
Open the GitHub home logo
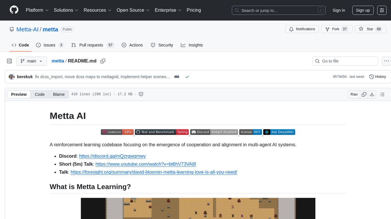pos(14,10)
